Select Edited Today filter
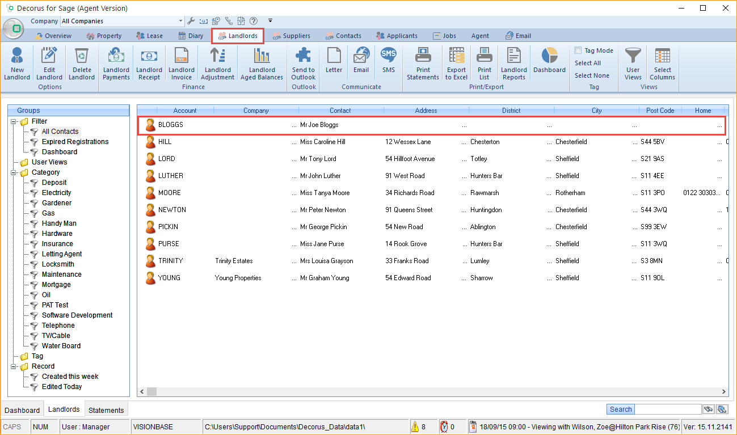The width and height of the screenshot is (737, 435). coord(62,387)
